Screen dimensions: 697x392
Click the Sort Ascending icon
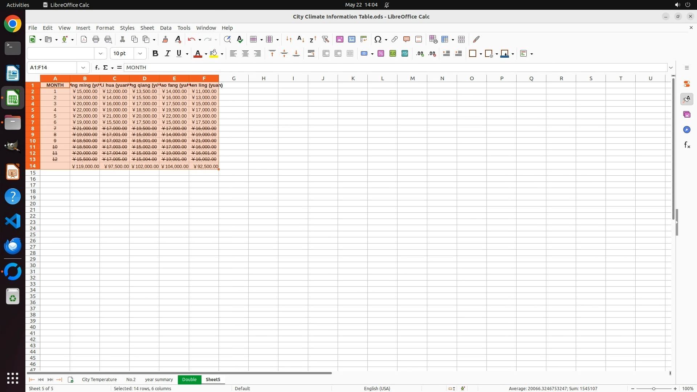coord(301,39)
